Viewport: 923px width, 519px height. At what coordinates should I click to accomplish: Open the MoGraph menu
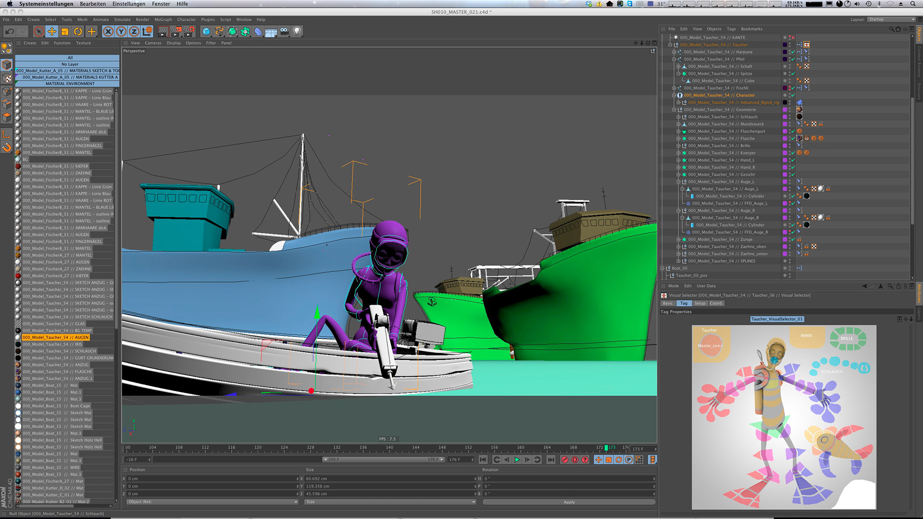[x=163, y=20]
